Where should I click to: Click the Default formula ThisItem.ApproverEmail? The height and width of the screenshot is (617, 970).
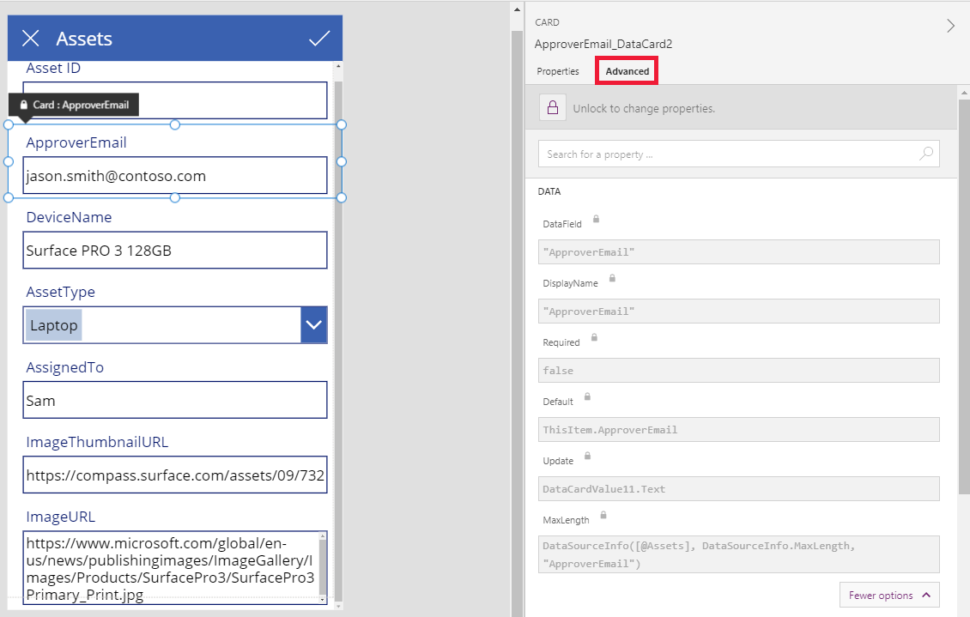[738, 430]
